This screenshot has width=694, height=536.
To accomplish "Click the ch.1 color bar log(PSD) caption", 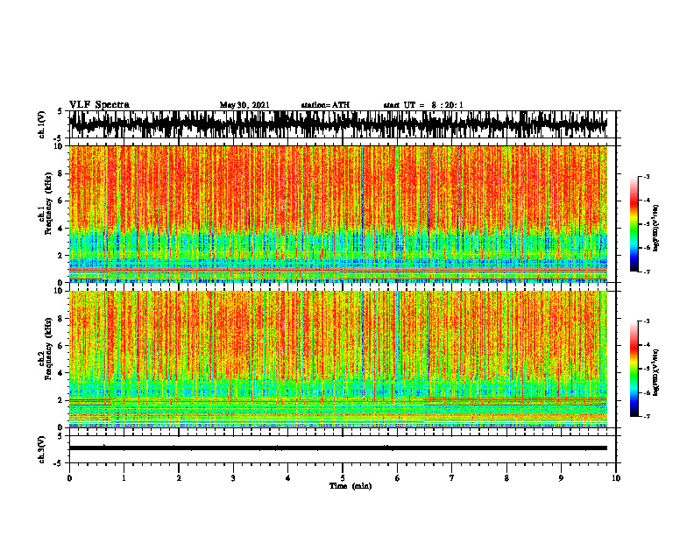I will 656,229.
